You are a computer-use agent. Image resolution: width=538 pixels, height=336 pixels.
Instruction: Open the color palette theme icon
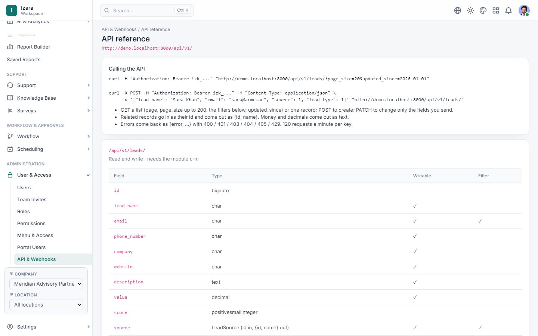(483, 10)
